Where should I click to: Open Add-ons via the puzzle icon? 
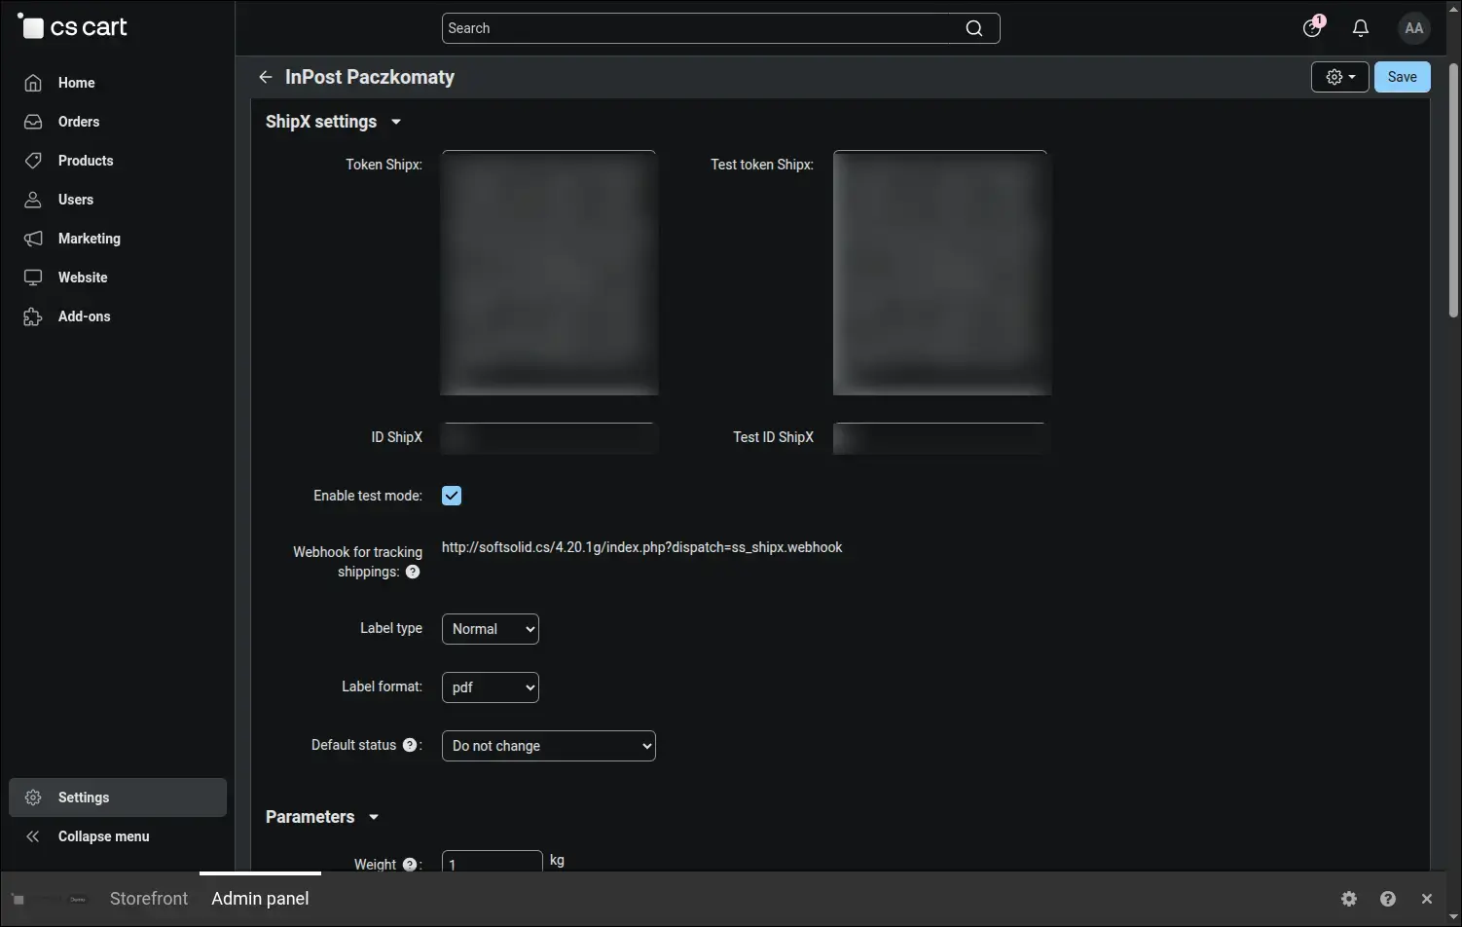point(33,316)
